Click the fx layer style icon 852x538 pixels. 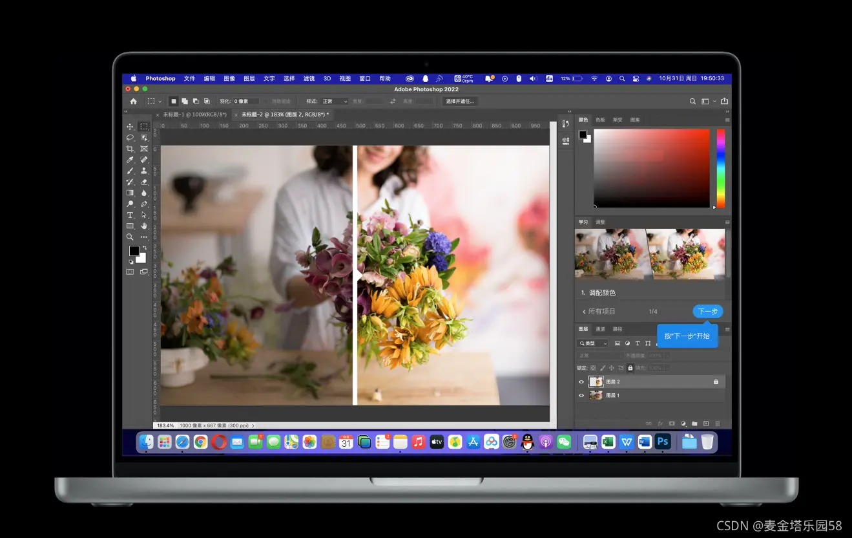[660, 424]
